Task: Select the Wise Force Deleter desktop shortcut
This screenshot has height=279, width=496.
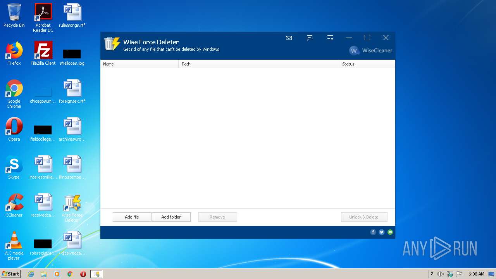Action: [72, 208]
